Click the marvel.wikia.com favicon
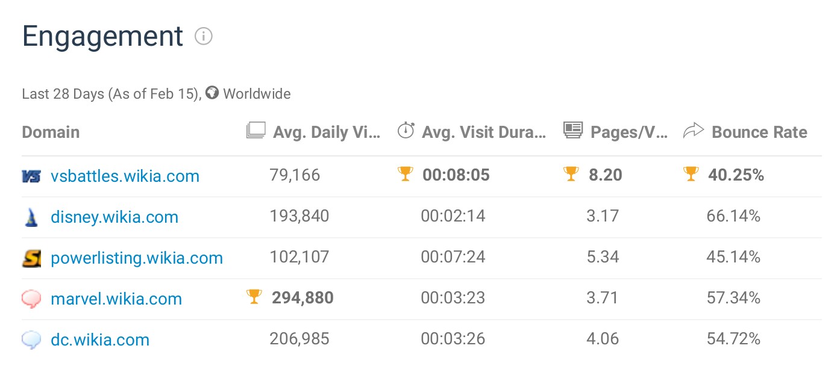The image size is (837, 375). (x=31, y=299)
